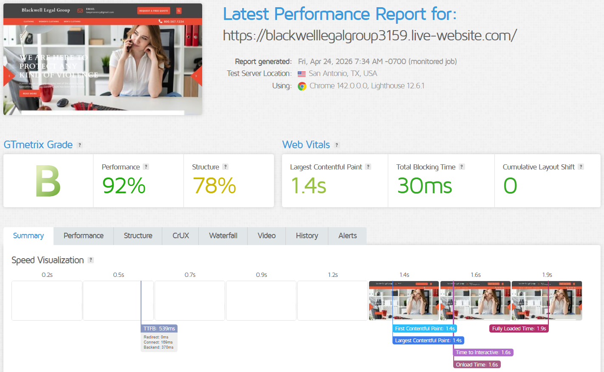Click the USA flag icon

click(x=302, y=74)
